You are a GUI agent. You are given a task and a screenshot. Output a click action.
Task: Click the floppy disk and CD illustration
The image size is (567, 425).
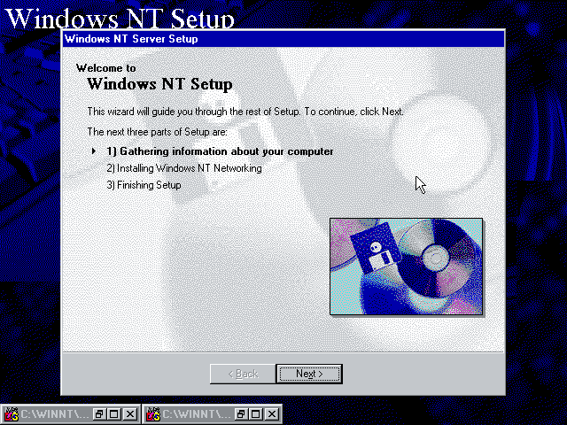click(x=406, y=267)
